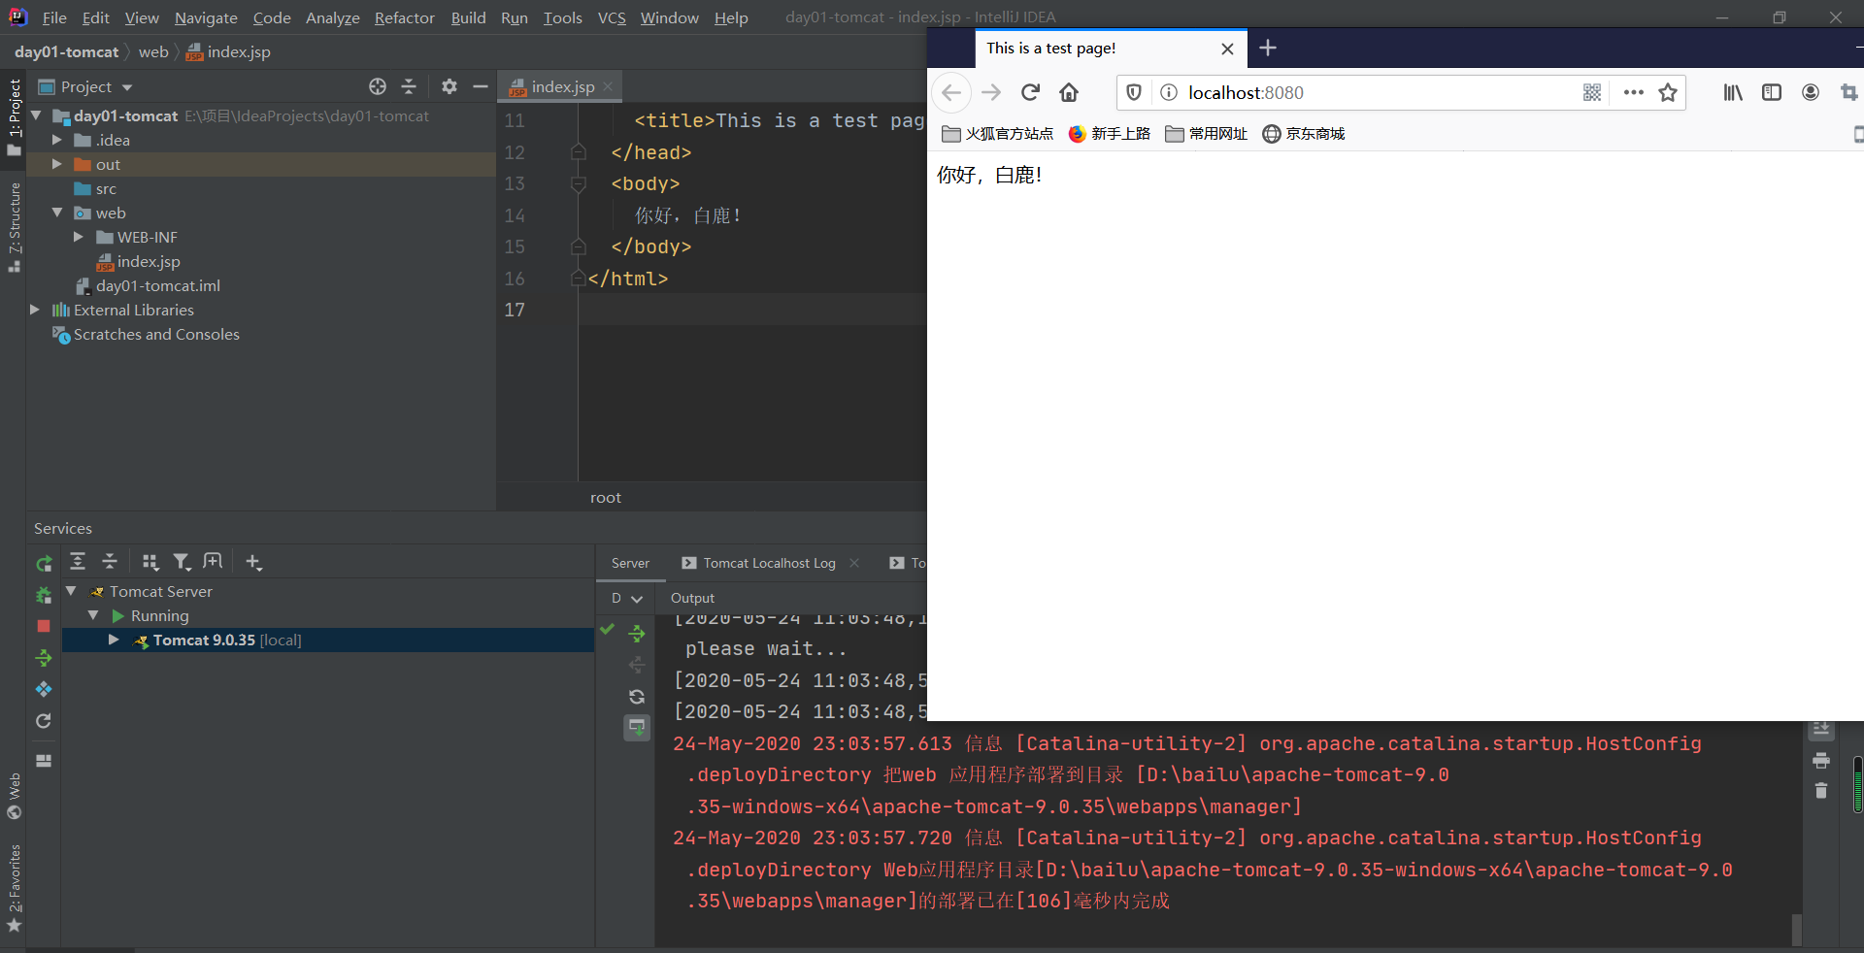Expand all Services tree nodes

point(78,561)
